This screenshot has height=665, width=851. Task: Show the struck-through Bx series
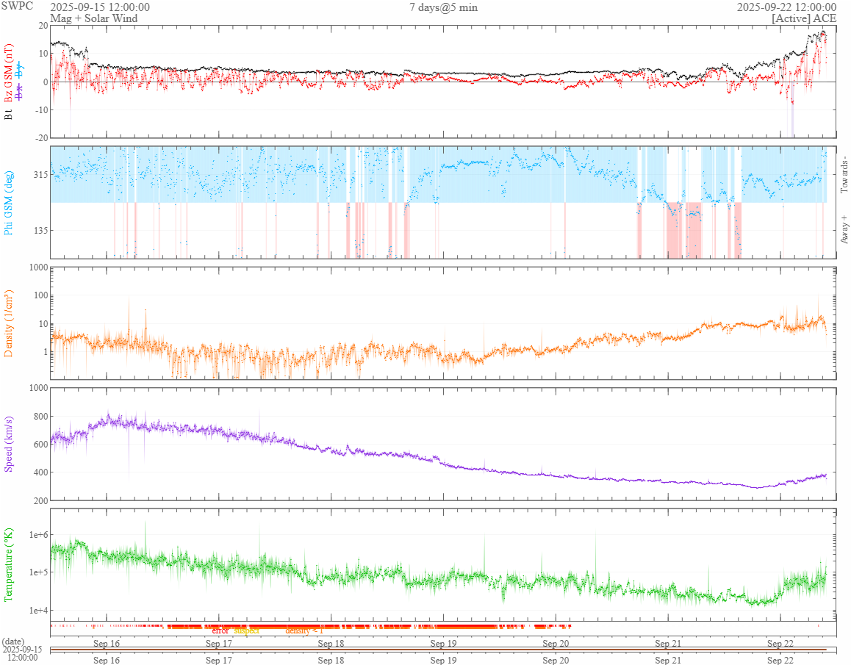pos(20,92)
